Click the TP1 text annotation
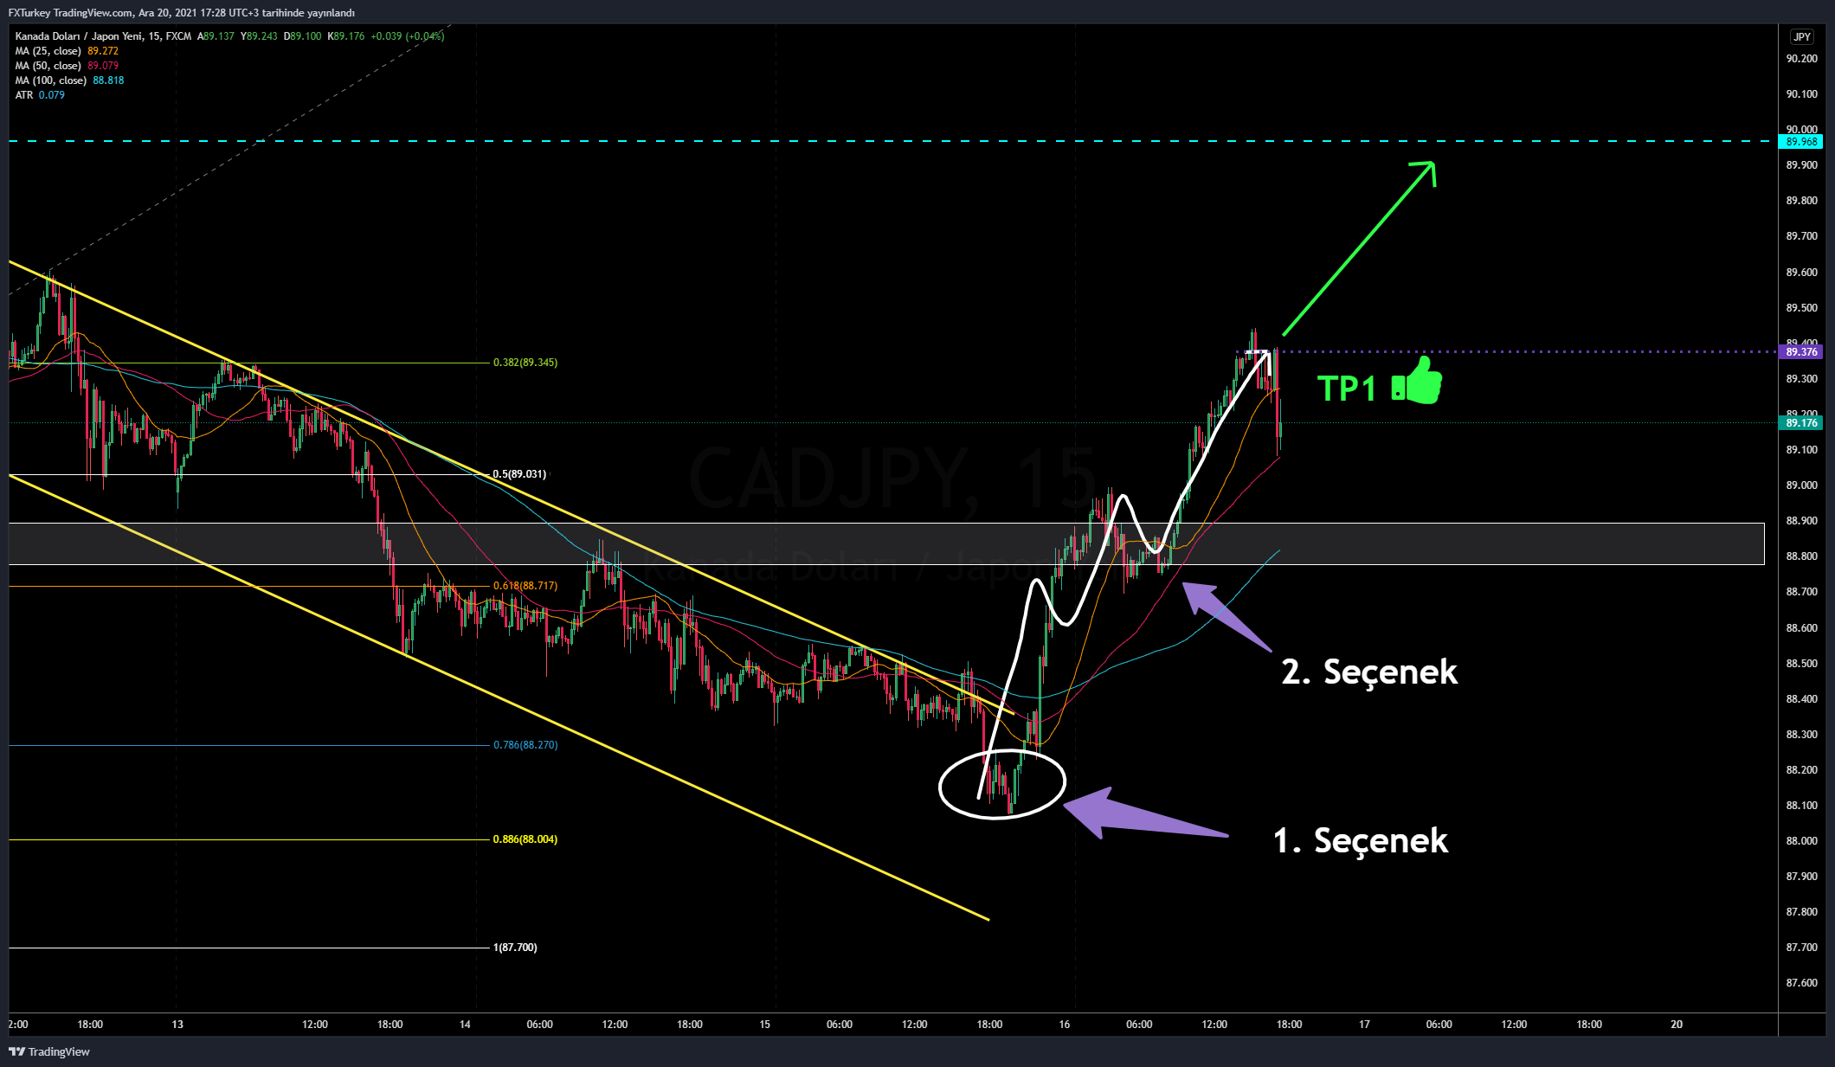The width and height of the screenshot is (1835, 1067). tap(1346, 389)
